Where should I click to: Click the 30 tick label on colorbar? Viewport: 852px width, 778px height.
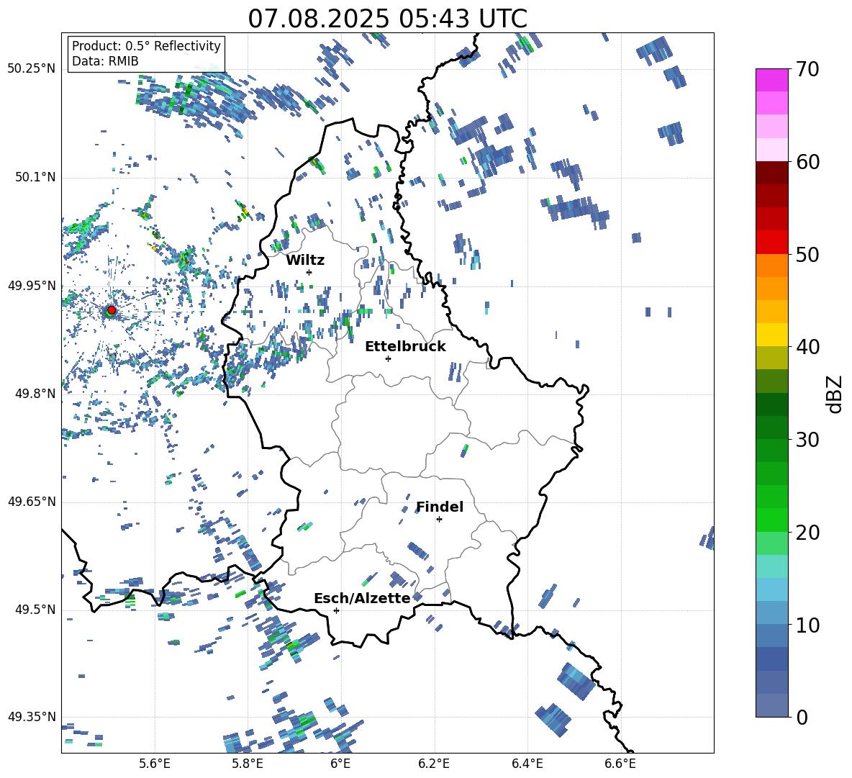pos(807,440)
